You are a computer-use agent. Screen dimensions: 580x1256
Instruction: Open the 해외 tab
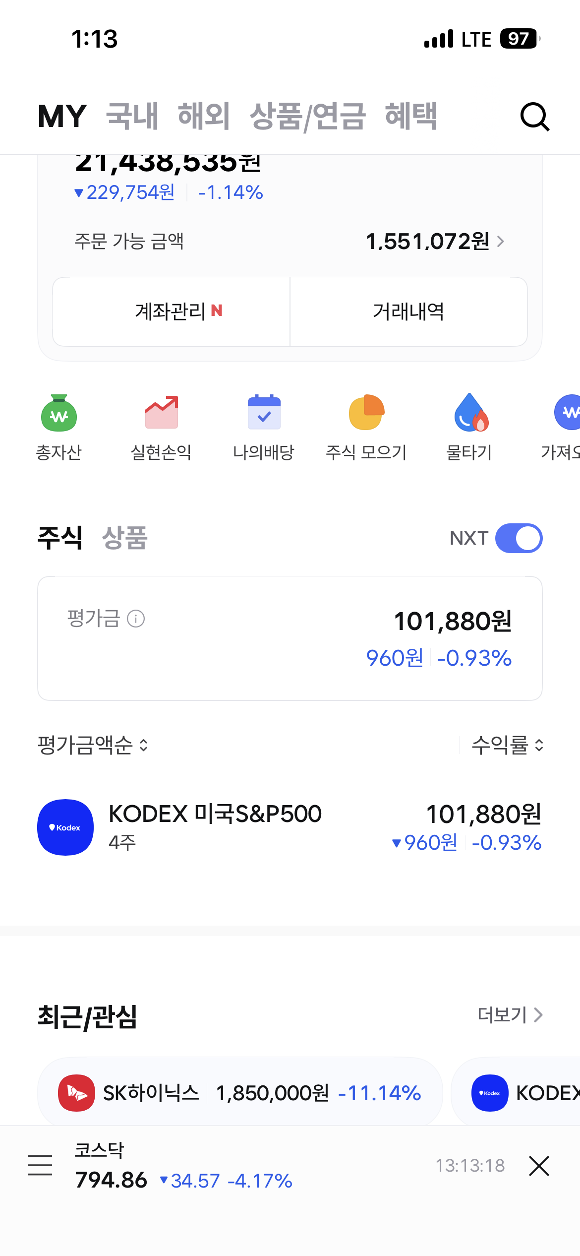pyautogui.click(x=204, y=116)
